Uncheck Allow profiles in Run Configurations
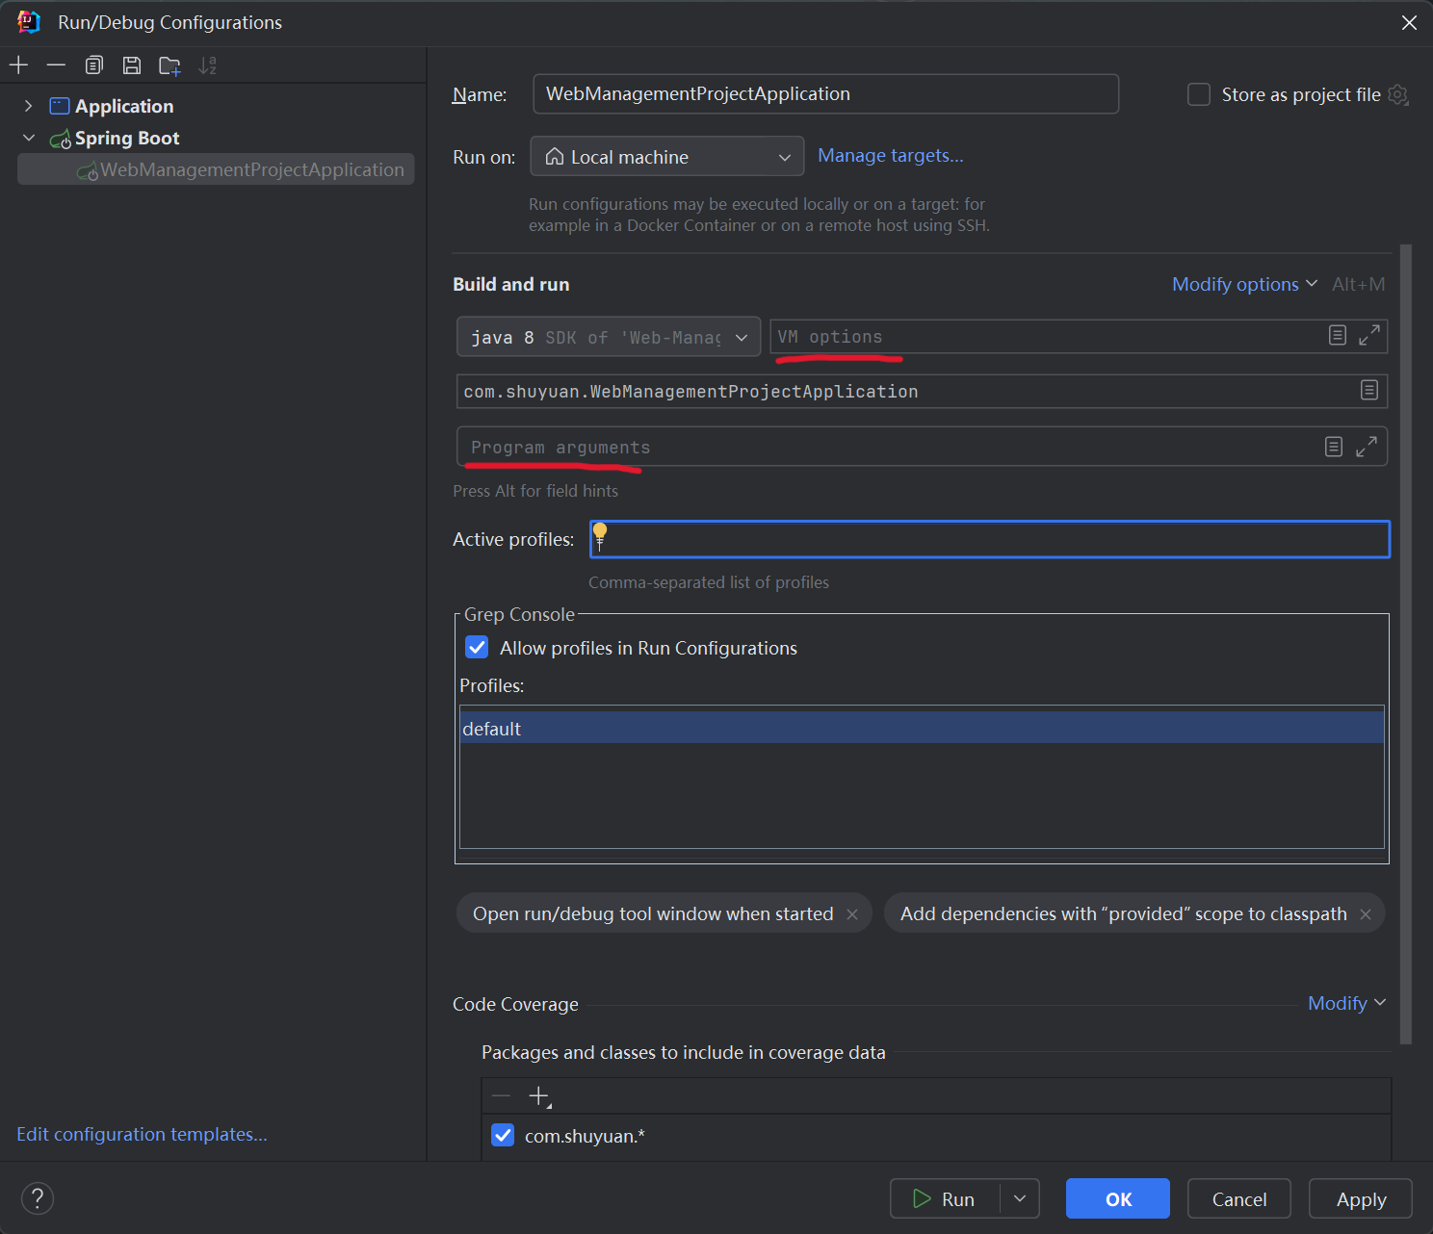Viewport: 1433px width, 1234px height. 477,647
